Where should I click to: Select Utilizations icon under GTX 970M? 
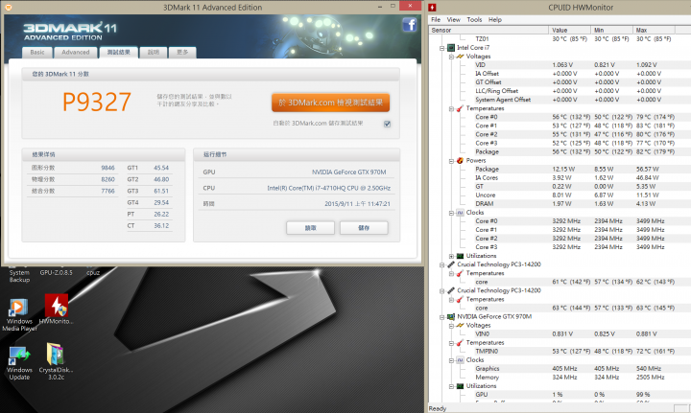click(460, 386)
